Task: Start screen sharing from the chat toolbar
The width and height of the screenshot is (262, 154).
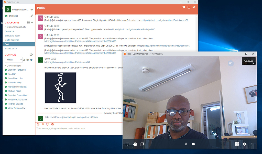Action: tap(48, 124)
